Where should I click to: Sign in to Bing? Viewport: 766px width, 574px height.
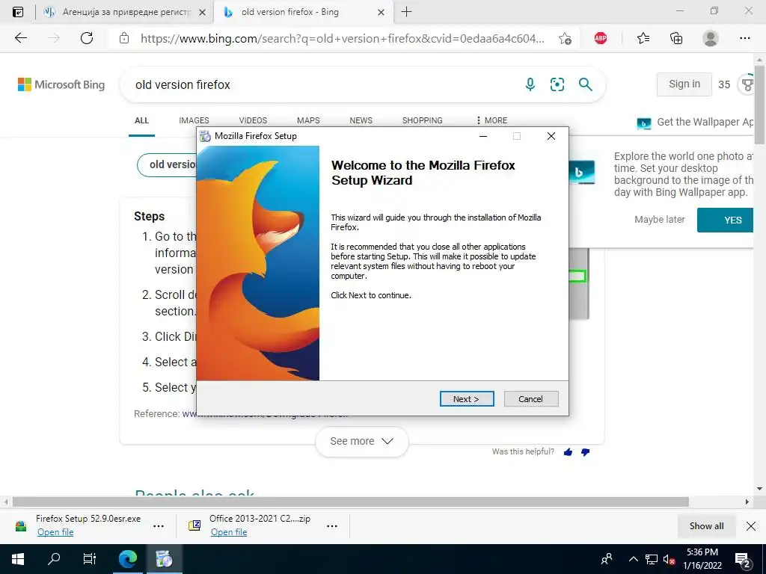coord(684,84)
